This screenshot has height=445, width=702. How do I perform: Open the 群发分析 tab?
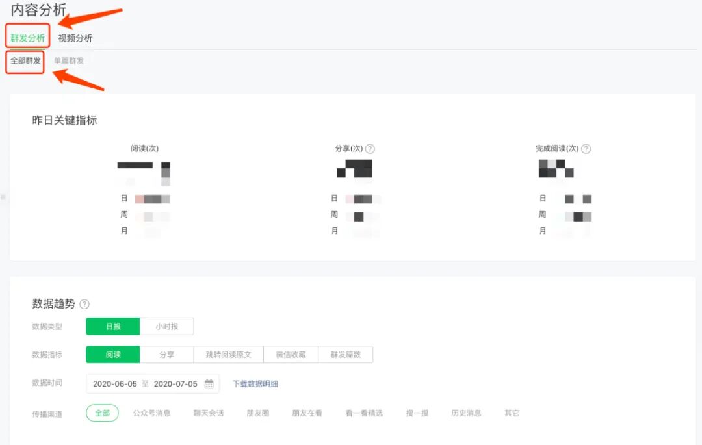pyautogui.click(x=28, y=38)
